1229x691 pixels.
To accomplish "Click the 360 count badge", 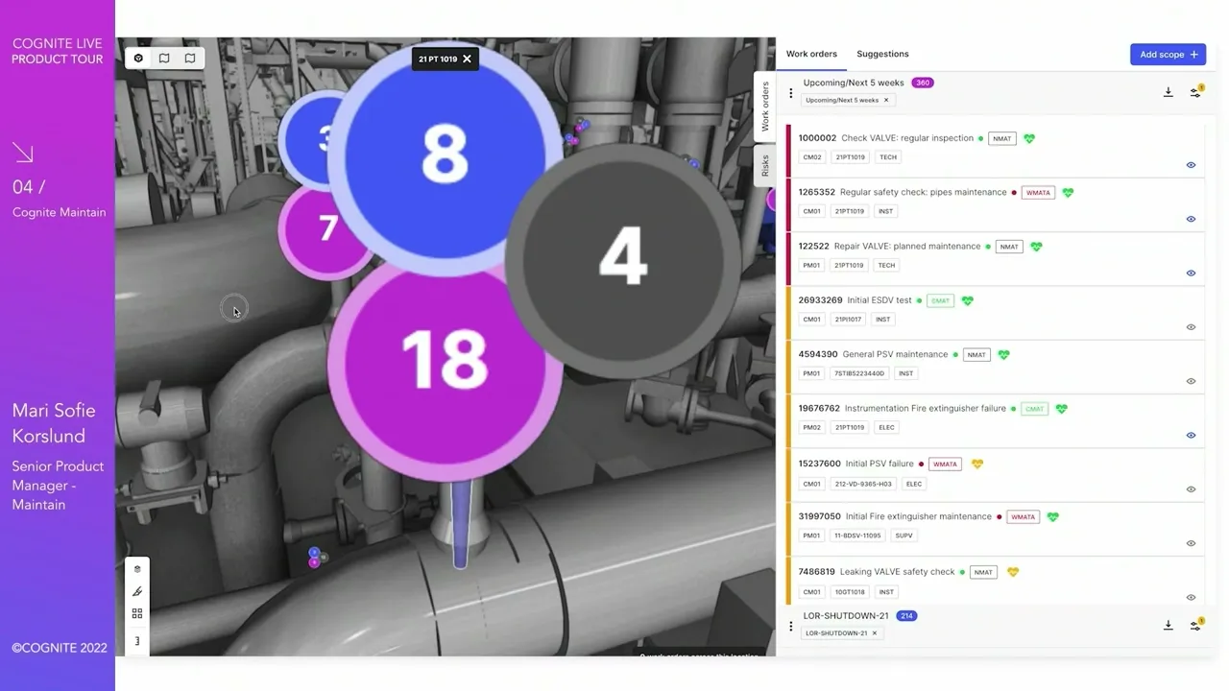I will click(x=923, y=83).
